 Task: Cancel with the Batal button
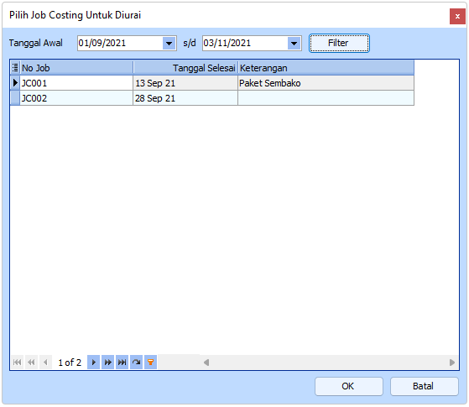425,386
